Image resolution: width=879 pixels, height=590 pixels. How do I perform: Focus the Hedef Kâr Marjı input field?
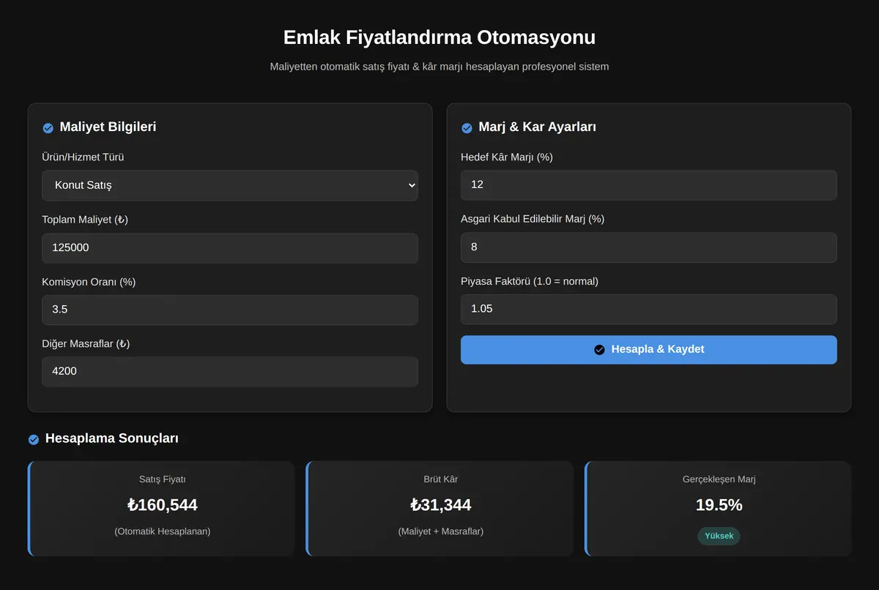click(x=648, y=184)
